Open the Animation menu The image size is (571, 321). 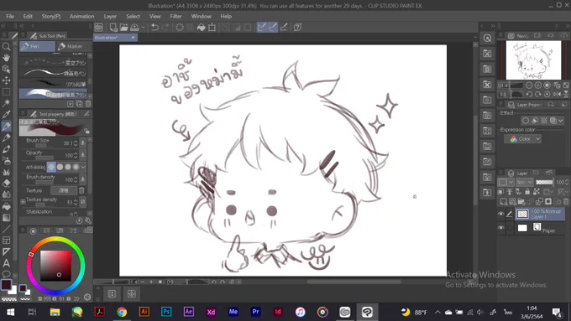pos(82,17)
